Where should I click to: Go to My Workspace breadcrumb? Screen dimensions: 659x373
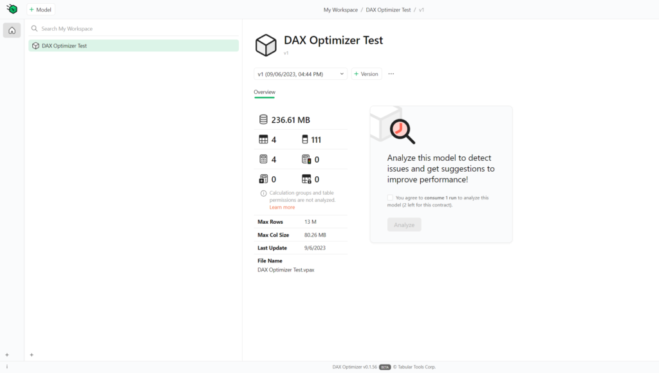(340, 10)
